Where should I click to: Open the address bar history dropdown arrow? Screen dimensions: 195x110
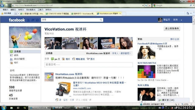tap(143, 5)
